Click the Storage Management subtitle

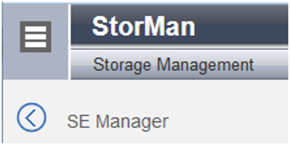pyautogui.click(x=173, y=65)
